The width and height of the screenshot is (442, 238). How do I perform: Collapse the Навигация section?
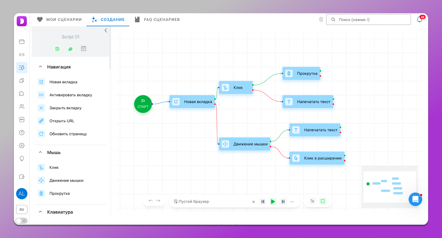tap(41, 67)
